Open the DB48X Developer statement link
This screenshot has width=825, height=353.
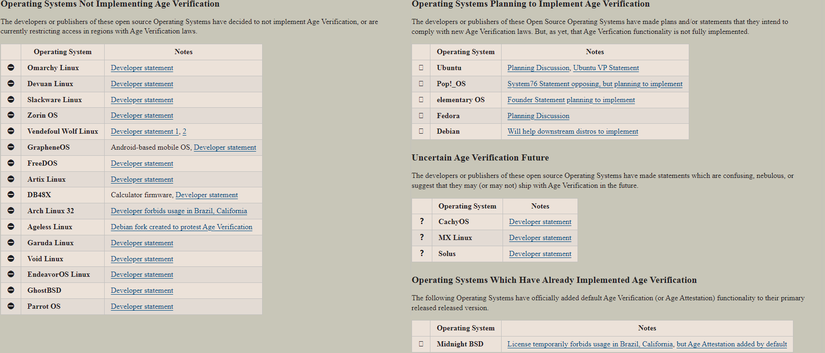(206, 195)
